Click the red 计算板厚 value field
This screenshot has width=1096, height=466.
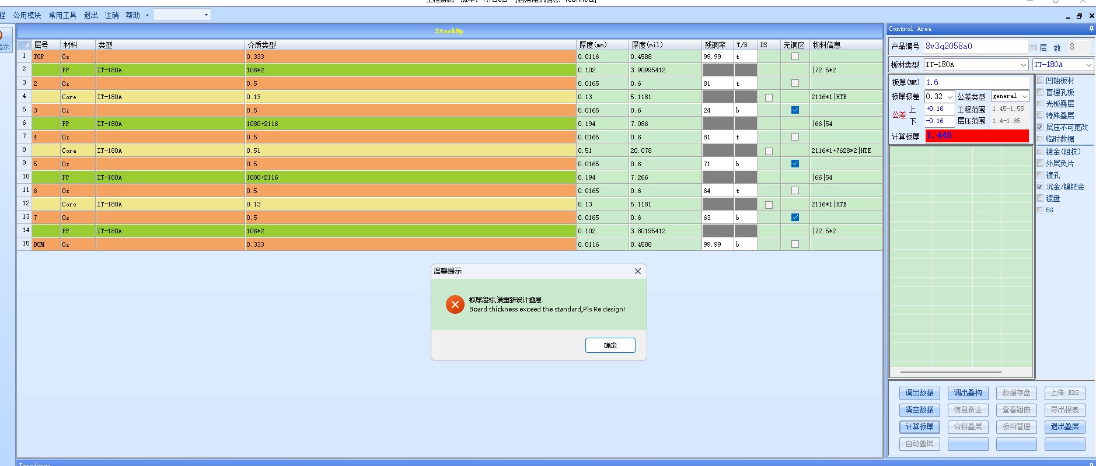pyautogui.click(x=977, y=136)
